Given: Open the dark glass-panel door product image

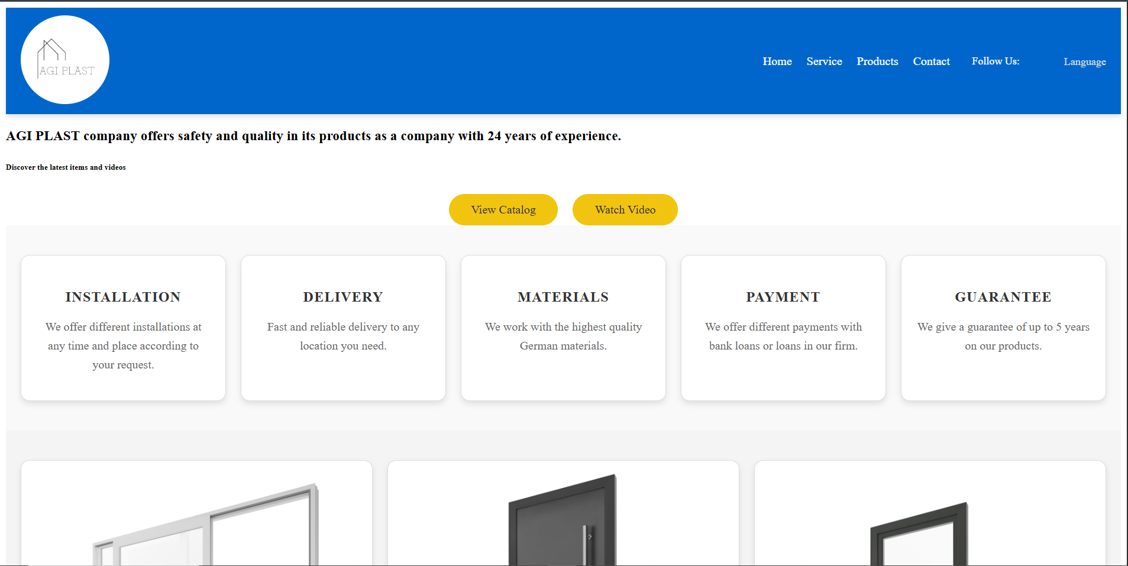Looking at the screenshot, I should click(920, 535).
